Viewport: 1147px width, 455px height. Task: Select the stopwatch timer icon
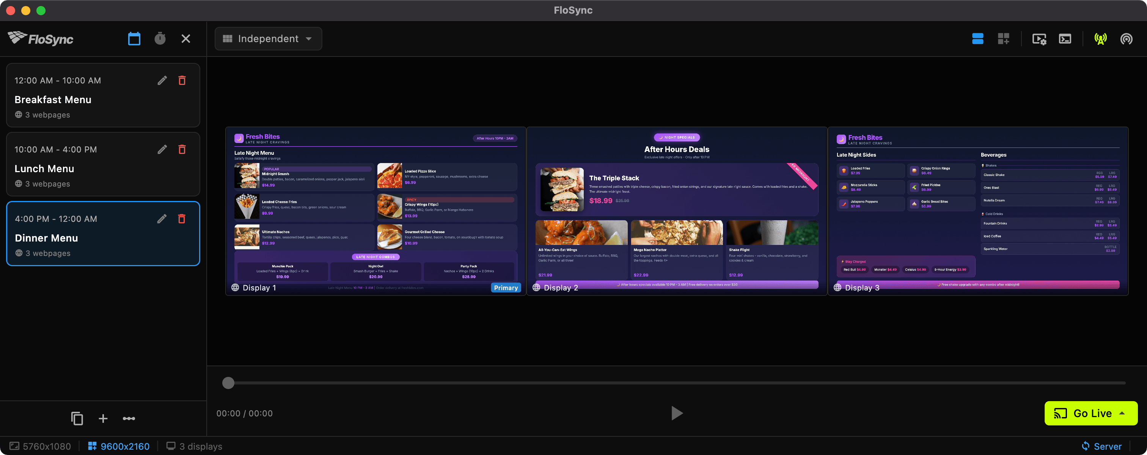(160, 39)
